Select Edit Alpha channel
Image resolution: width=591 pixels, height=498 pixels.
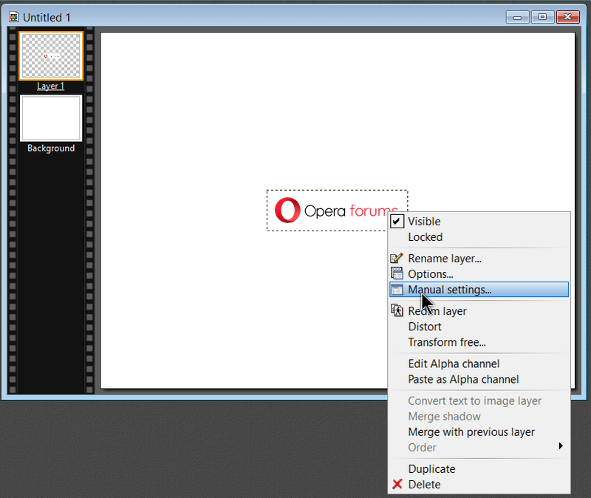[454, 364]
